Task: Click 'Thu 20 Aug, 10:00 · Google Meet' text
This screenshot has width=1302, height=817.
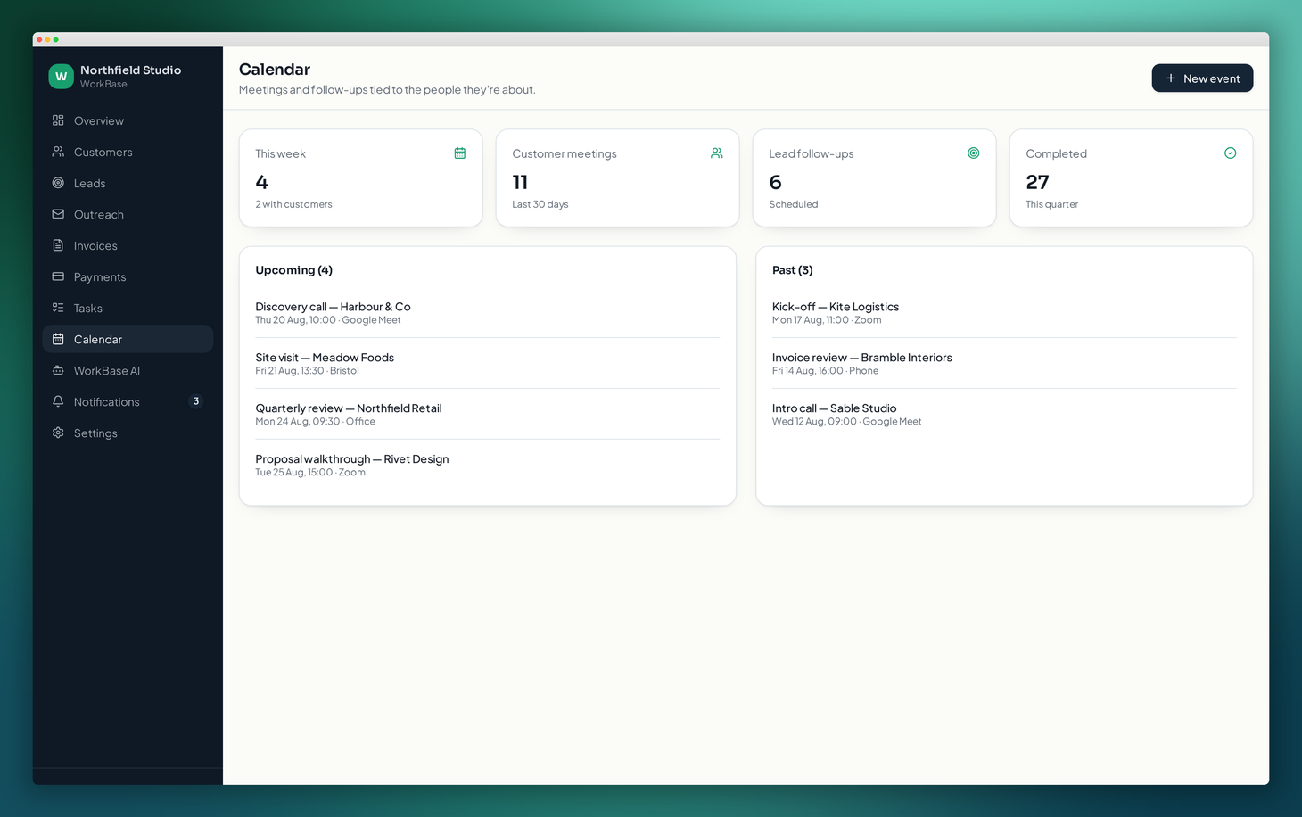Action: tap(328, 320)
